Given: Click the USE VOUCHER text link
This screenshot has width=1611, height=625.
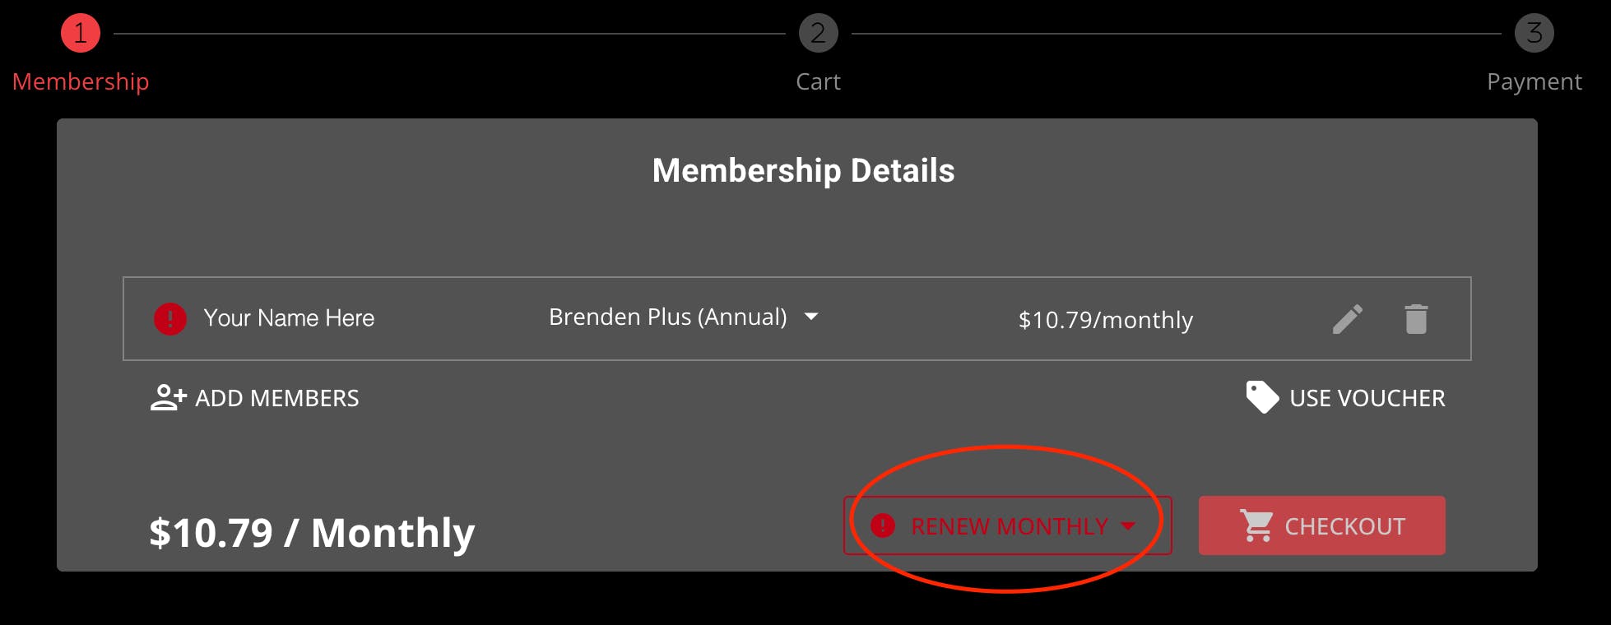Looking at the screenshot, I should click(x=1367, y=399).
